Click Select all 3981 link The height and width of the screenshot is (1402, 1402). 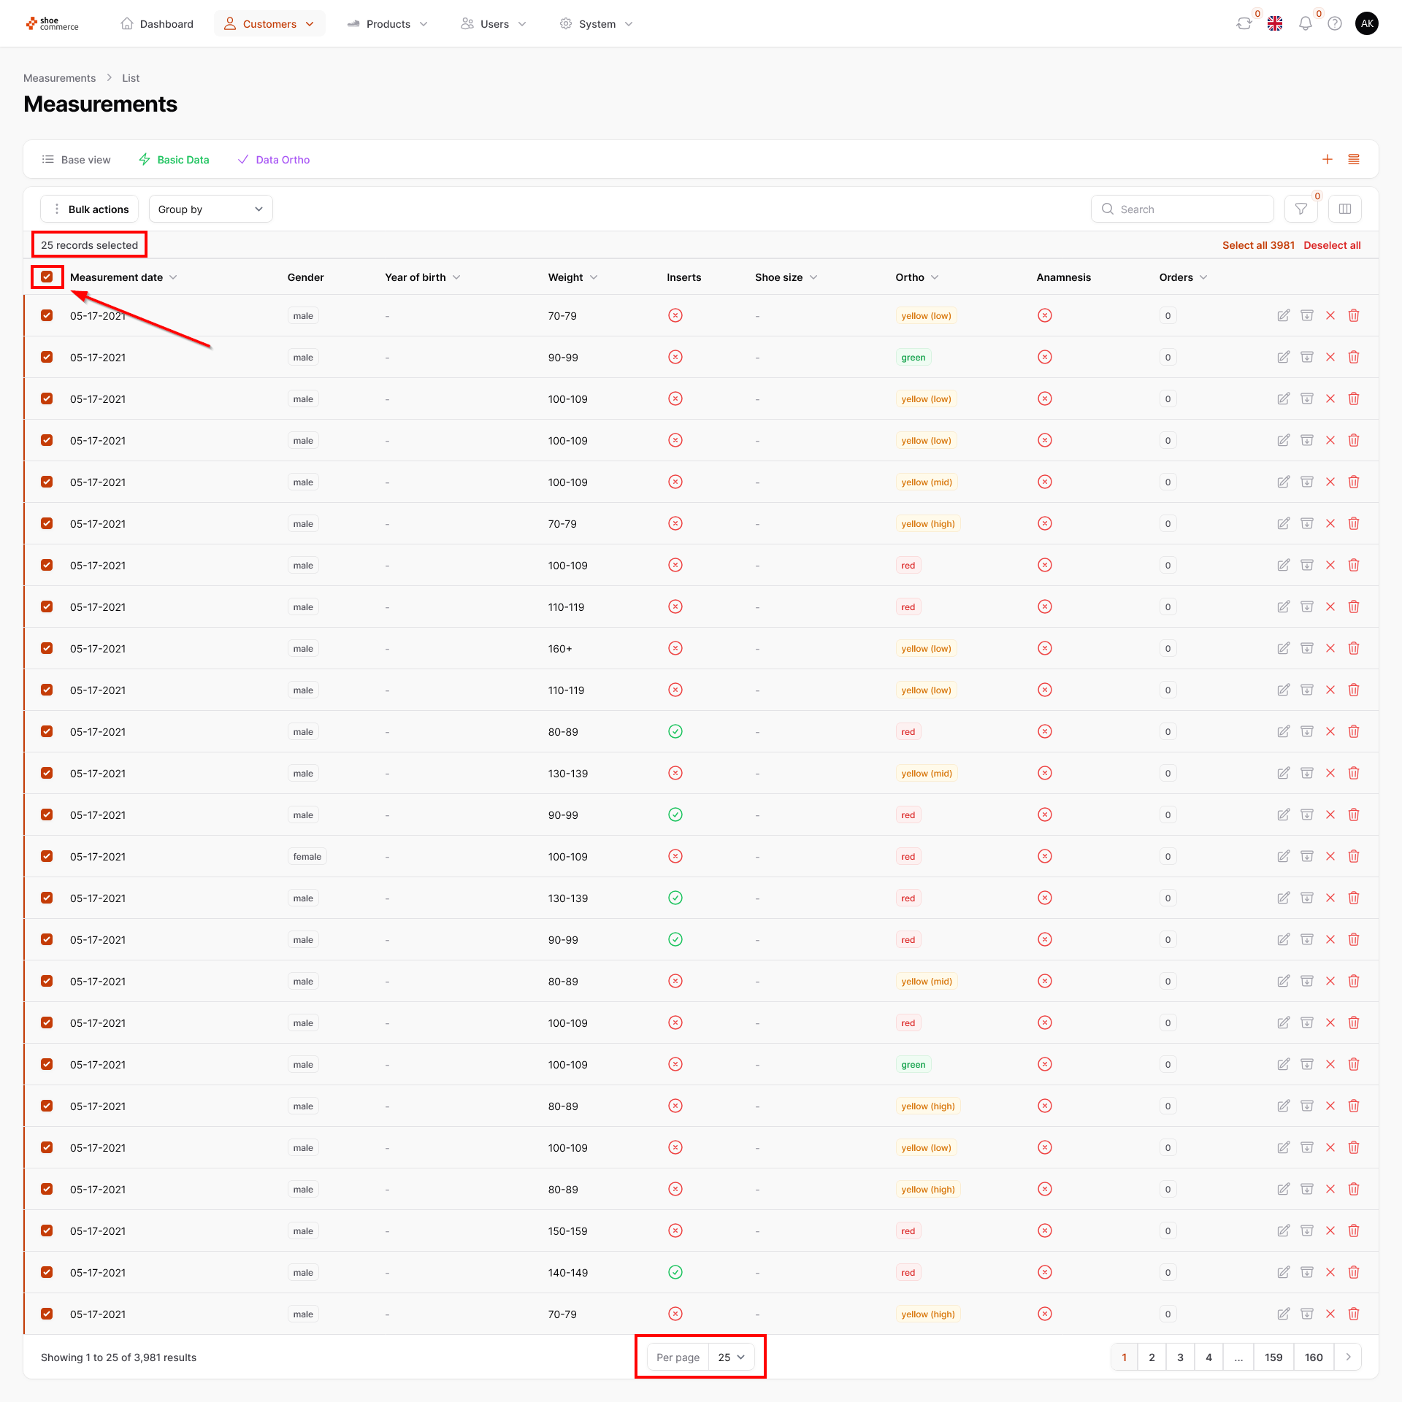[x=1257, y=245]
